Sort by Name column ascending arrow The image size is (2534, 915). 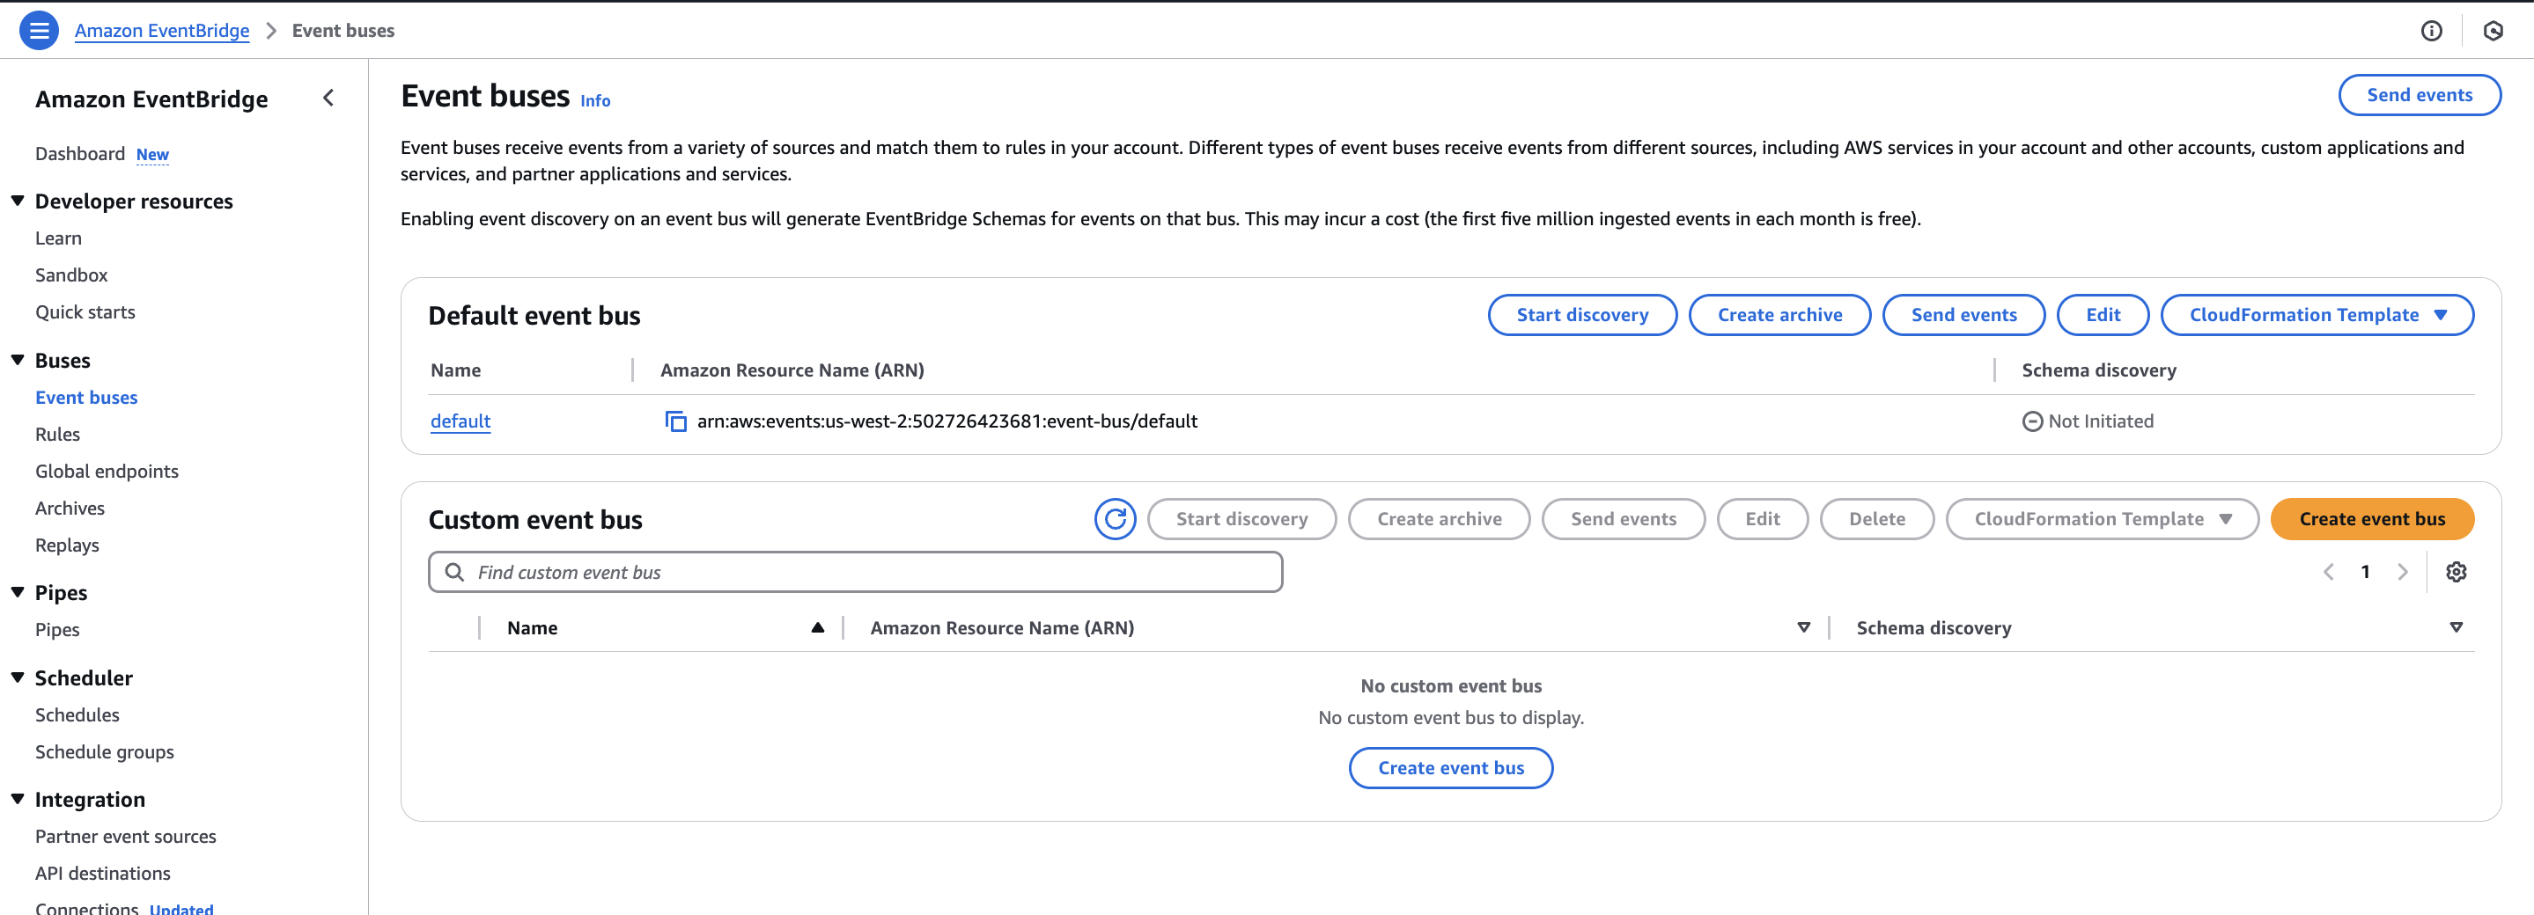(x=816, y=628)
